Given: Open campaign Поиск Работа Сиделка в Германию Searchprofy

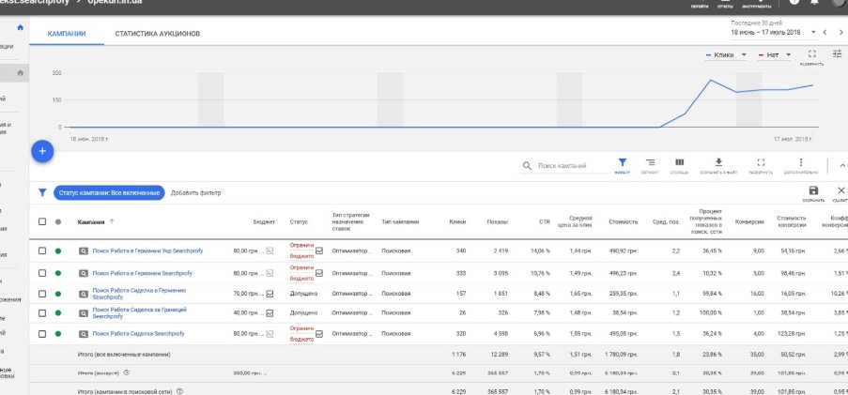Looking at the screenshot, I should [x=139, y=294].
